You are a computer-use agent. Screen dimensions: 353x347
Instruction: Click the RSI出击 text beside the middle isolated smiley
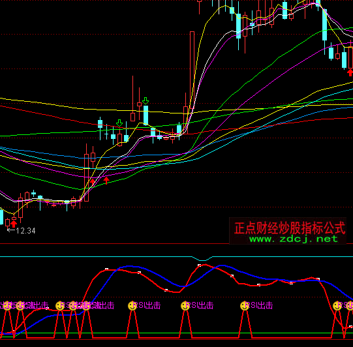click(200, 306)
